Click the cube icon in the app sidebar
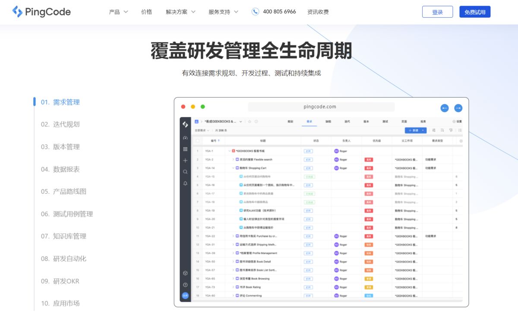The image size is (518, 317). pyautogui.click(x=185, y=273)
